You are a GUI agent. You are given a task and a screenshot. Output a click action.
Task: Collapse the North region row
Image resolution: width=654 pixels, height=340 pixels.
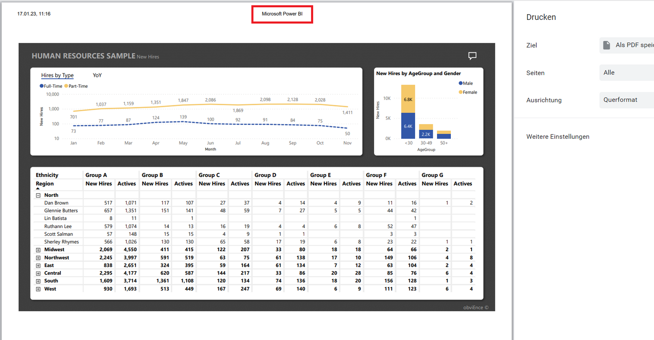[38, 195]
